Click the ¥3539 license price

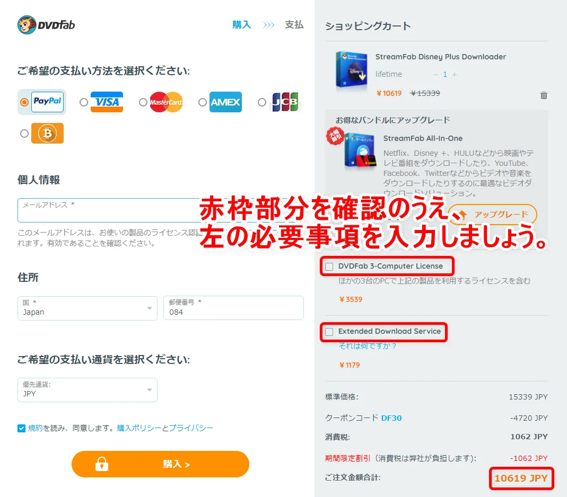pos(351,299)
